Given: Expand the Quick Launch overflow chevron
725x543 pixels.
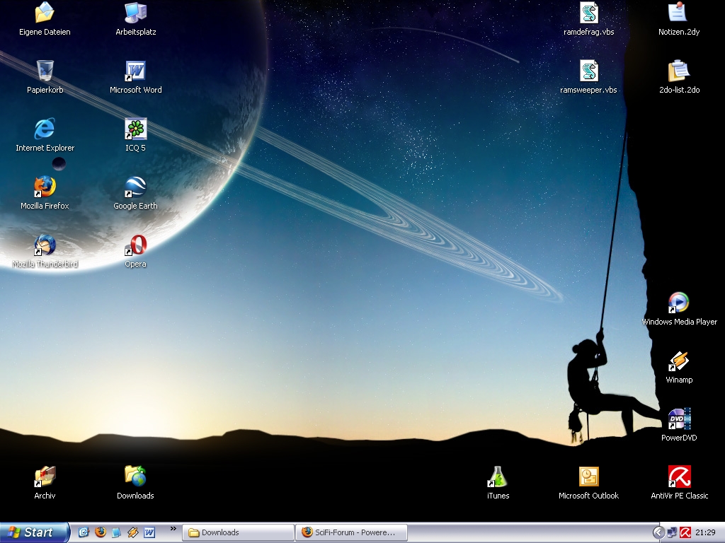Looking at the screenshot, I should click(173, 529).
